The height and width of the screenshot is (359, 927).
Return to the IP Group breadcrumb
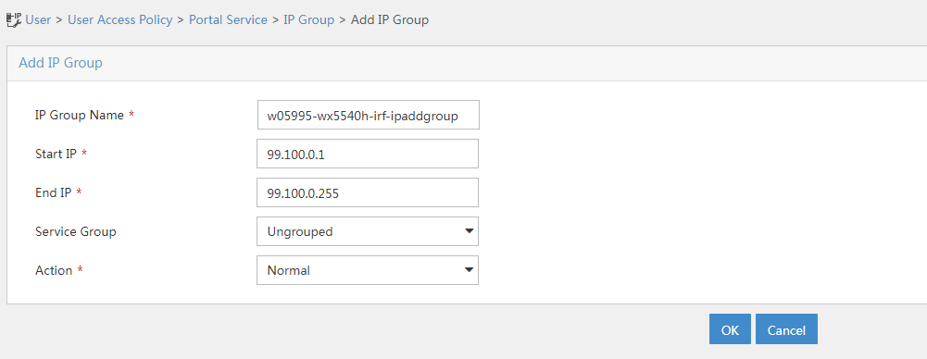tap(308, 19)
